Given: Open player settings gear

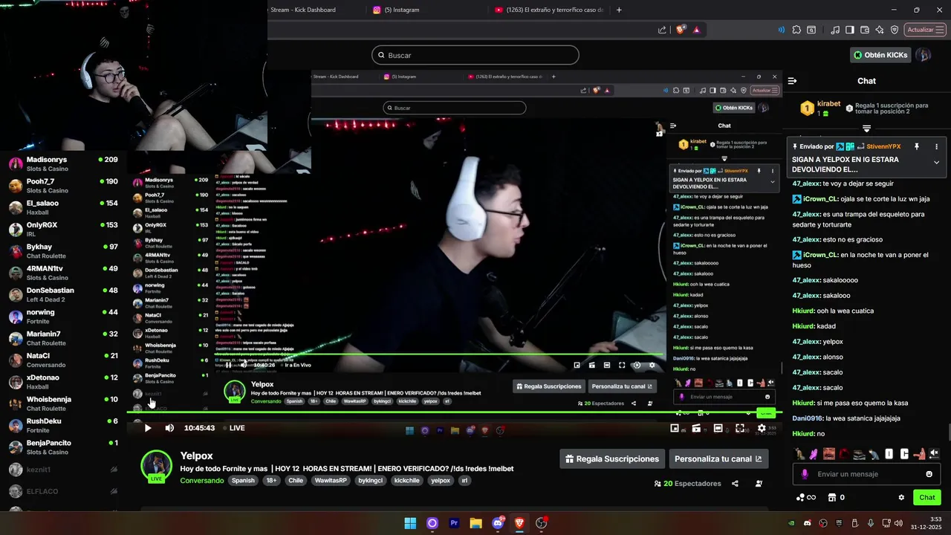Looking at the screenshot, I should coord(762,428).
